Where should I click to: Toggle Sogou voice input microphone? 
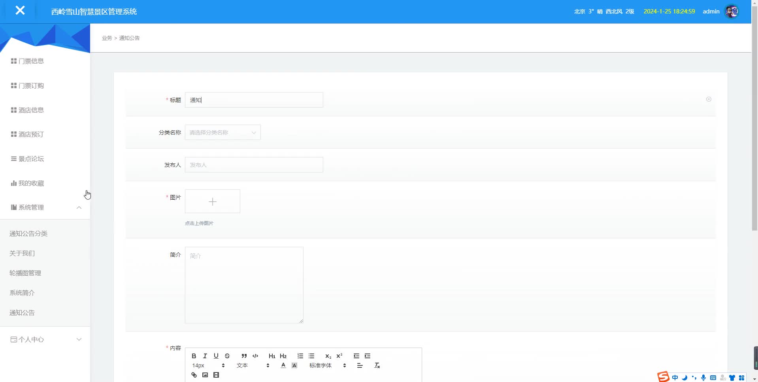703,378
